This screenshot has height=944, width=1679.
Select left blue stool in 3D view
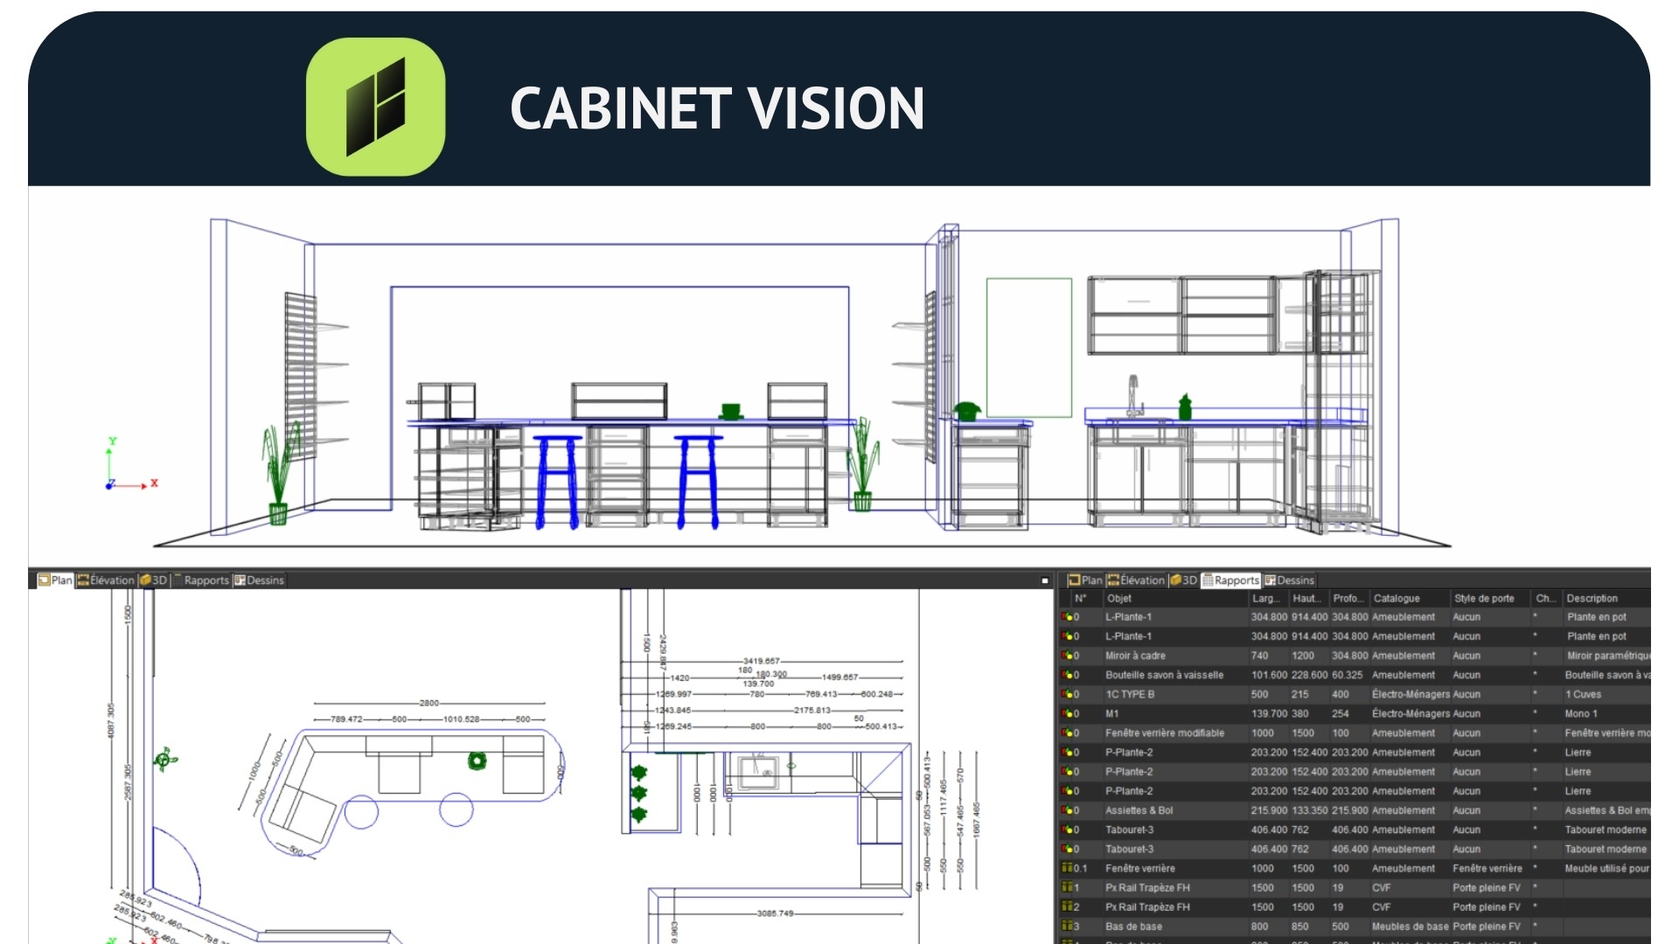[557, 482]
